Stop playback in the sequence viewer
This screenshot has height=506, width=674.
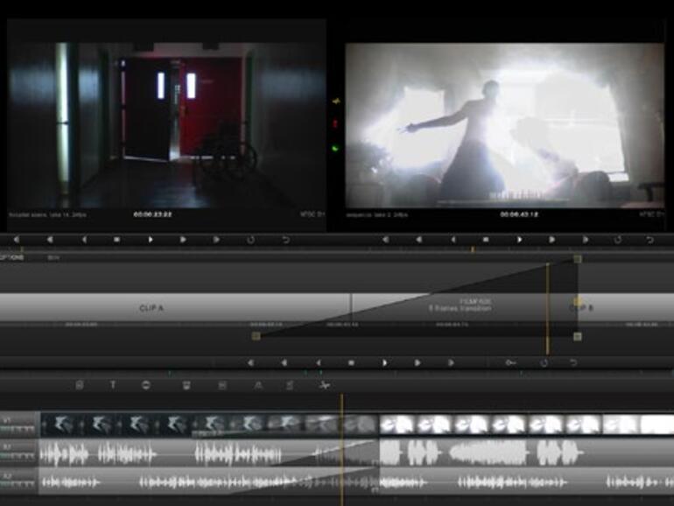tap(486, 240)
